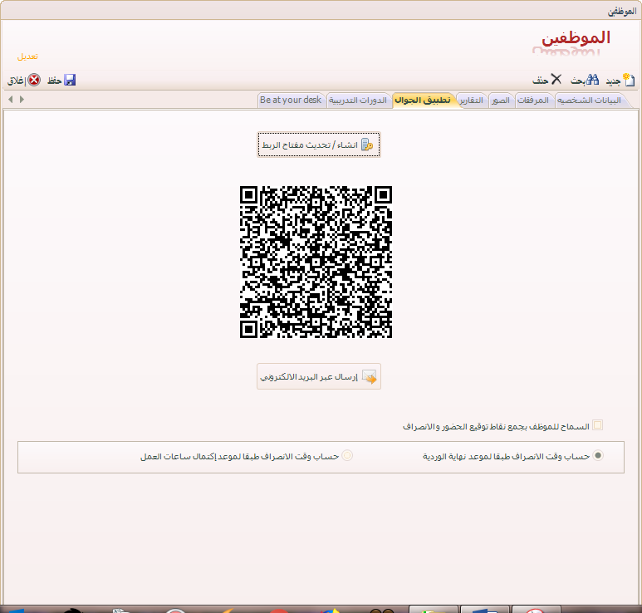Open the الصور tab

[501, 101]
